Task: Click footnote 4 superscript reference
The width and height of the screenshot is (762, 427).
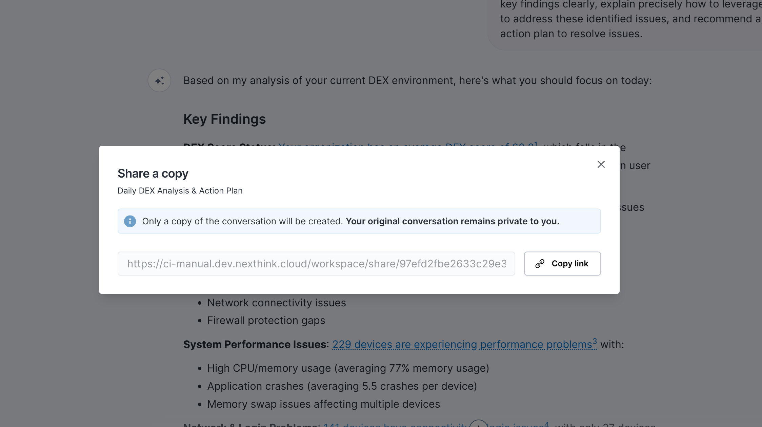Action: click(546, 424)
